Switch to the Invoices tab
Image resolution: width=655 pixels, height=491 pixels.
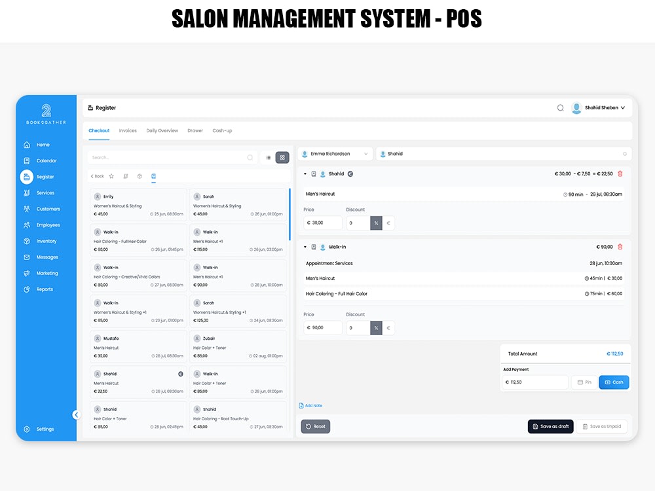(x=128, y=131)
